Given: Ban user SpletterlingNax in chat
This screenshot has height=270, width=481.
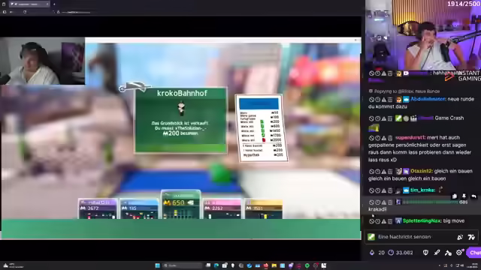Looking at the screenshot, I should [x=371, y=221].
